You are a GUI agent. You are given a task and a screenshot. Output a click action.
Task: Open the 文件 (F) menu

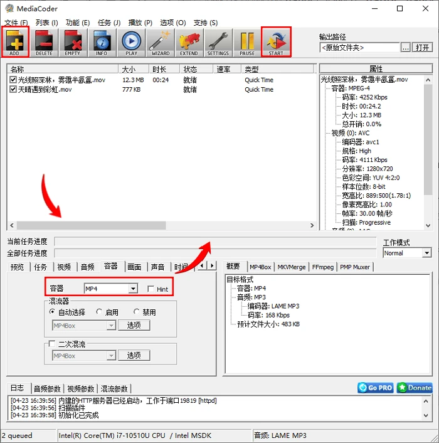(x=16, y=23)
